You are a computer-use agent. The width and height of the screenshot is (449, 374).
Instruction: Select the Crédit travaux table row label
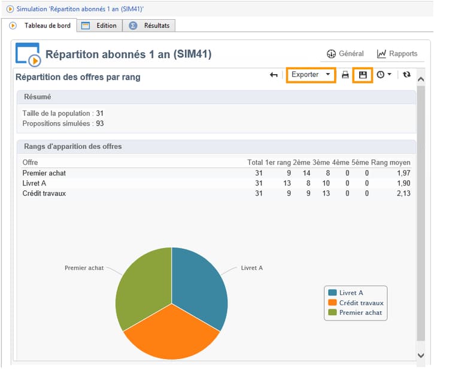(44, 193)
